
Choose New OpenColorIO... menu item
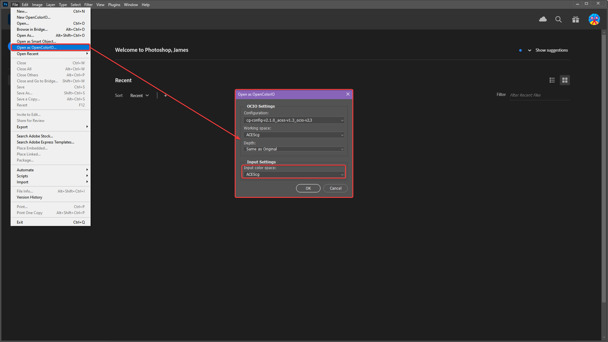[50, 17]
